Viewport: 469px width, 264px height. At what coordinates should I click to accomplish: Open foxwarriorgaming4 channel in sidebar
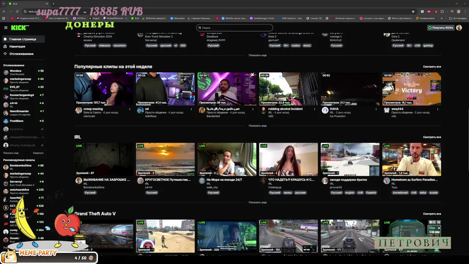coord(23,96)
